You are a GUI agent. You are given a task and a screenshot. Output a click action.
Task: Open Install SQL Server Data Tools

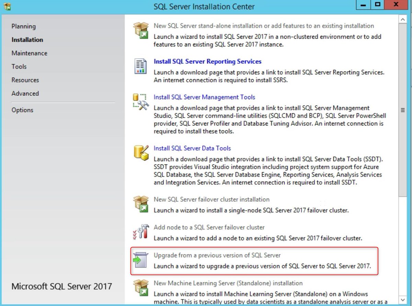[192, 148]
